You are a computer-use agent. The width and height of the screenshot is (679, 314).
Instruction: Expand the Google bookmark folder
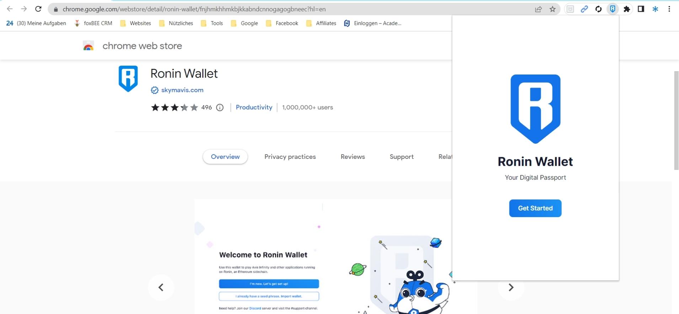244,23
